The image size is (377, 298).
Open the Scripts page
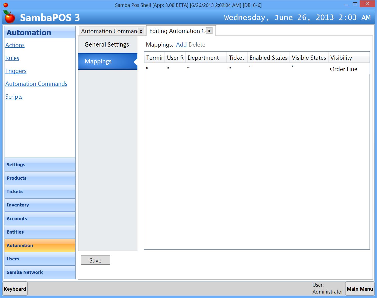[14, 97]
